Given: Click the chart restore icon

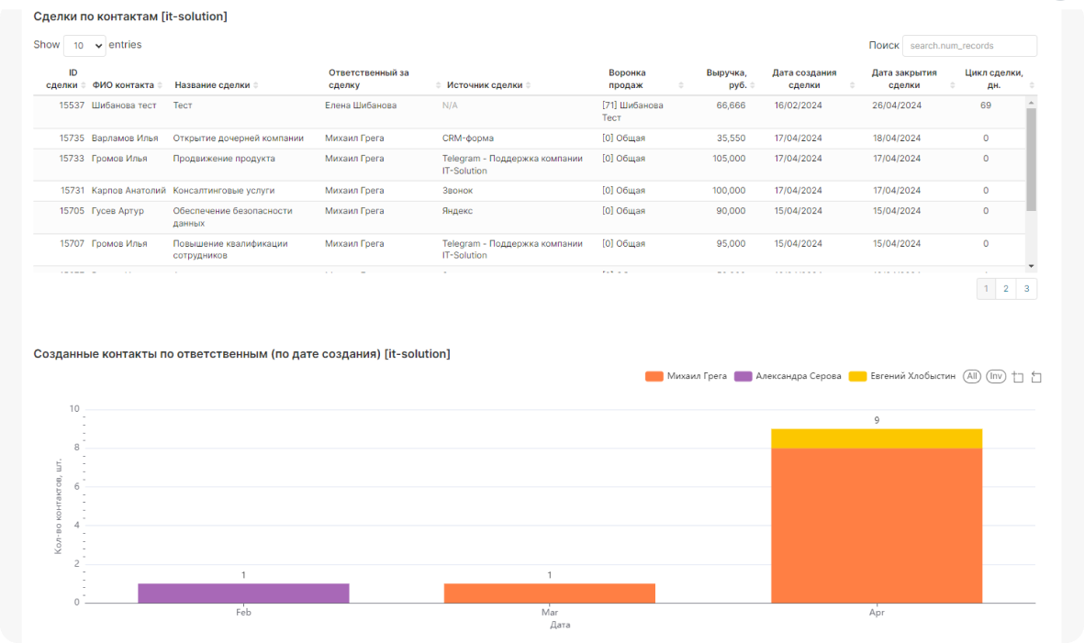Looking at the screenshot, I should pyautogui.click(x=1036, y=377).
